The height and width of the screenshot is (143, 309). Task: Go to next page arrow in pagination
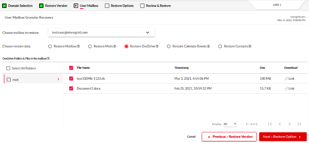point(290,124)
